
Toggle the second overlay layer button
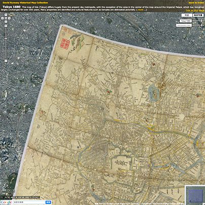pos(184,25)
